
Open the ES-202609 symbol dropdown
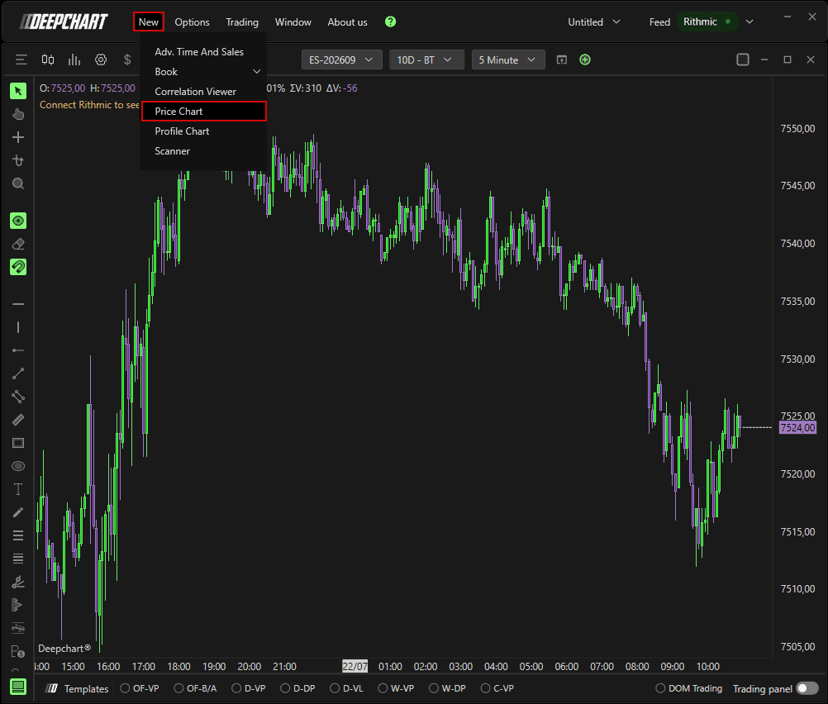pyautogui.click(x=341, y=59)
